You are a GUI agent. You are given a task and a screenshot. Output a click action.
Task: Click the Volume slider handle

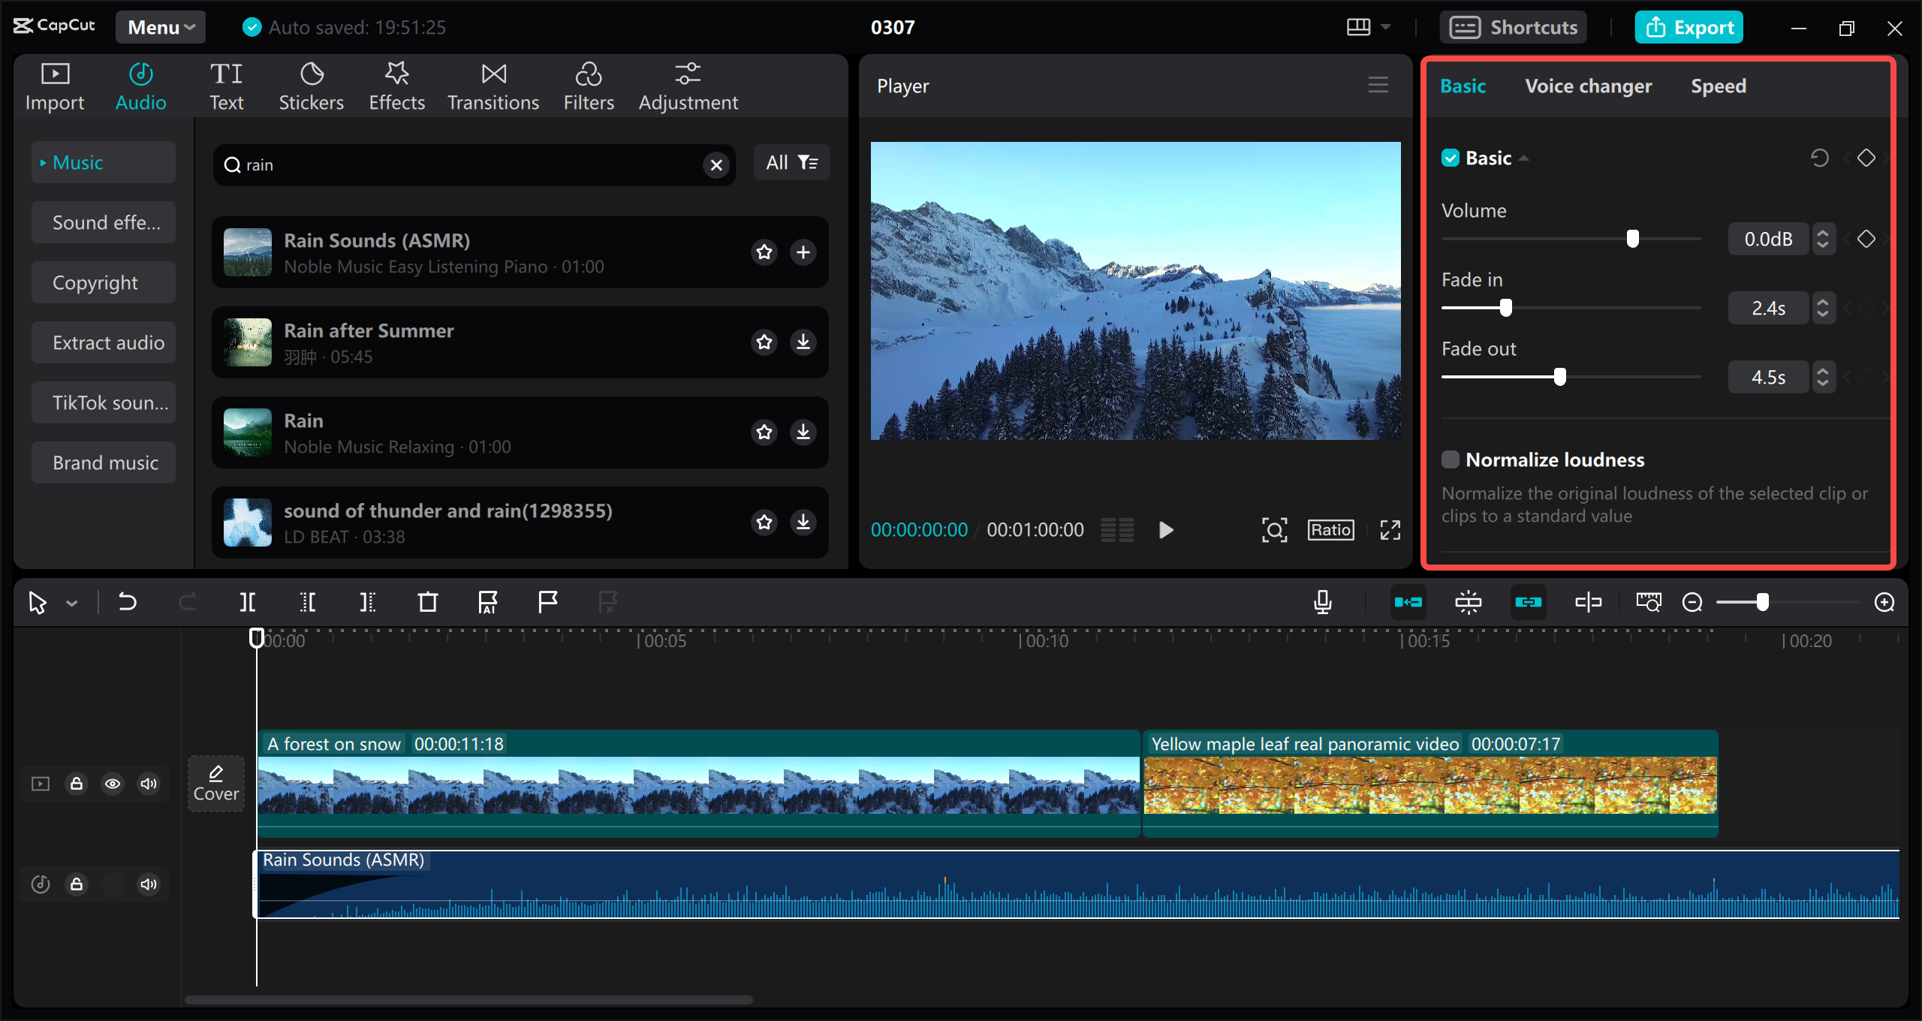click(1632, 239)
